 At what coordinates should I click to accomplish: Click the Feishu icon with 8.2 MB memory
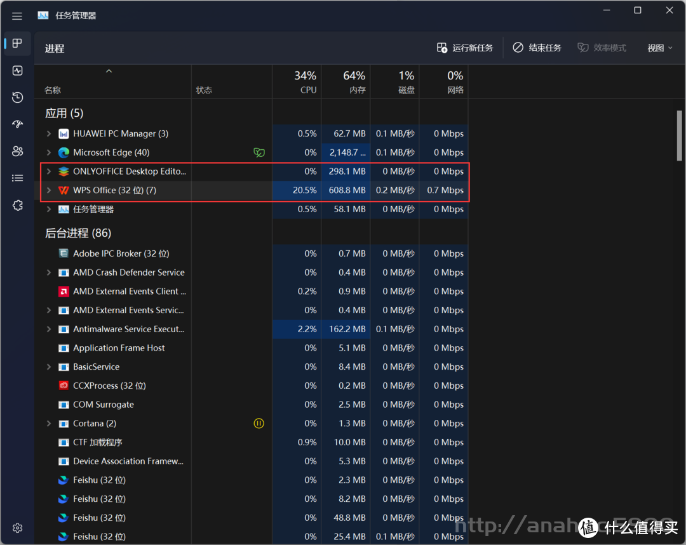coord(64,499)
